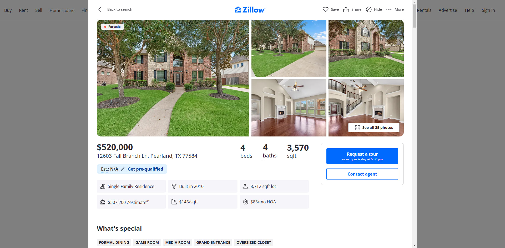Click the Hide listing circle icon
The height and width of the screenshot is (248, 505).
point(369,9)
